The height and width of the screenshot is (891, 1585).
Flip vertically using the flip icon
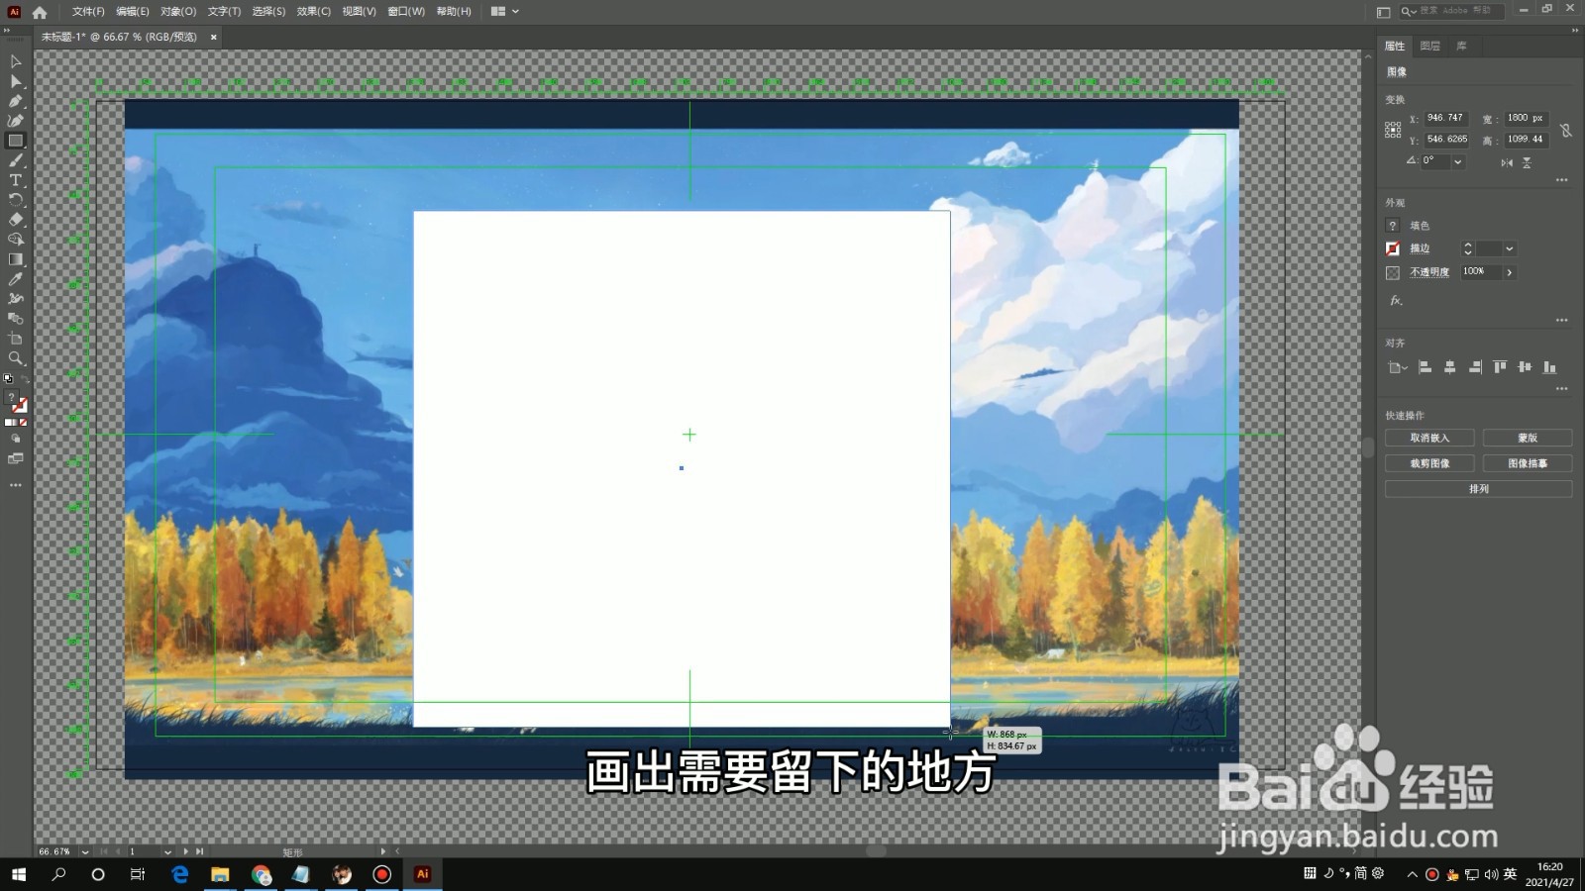(x=1527, y=162)
